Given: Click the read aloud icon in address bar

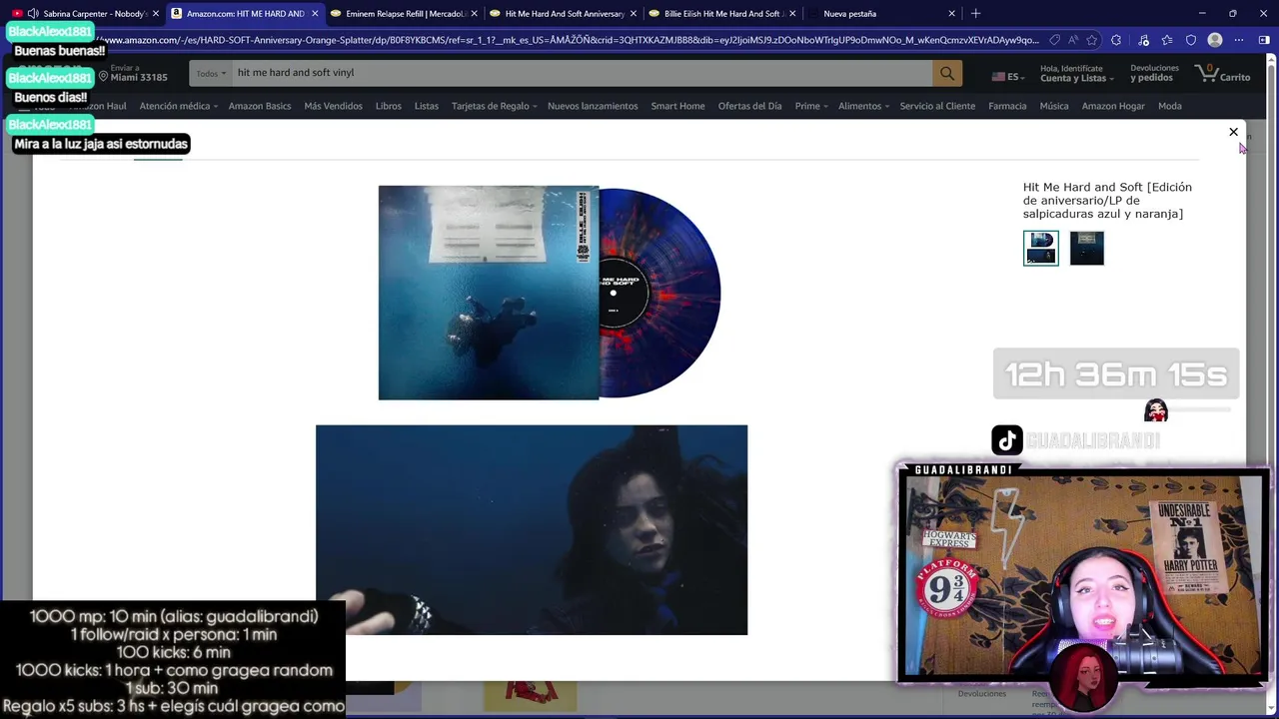Looking at the screenshot, I should [1073, 41].
